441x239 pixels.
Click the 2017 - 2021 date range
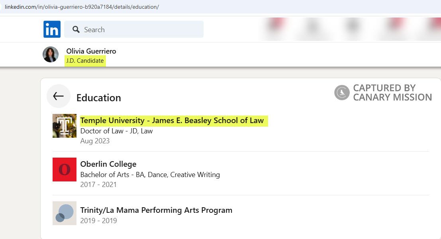98,185
